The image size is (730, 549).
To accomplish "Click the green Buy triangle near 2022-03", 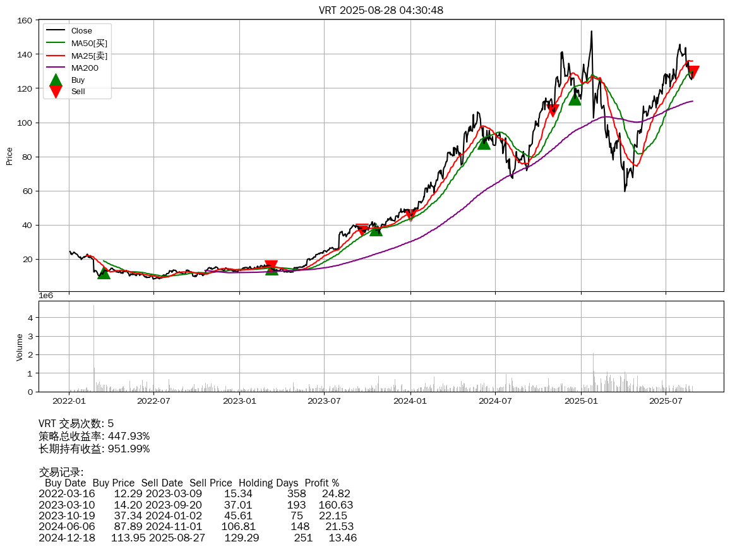I will pyautogui.click(x=104, y=273).
